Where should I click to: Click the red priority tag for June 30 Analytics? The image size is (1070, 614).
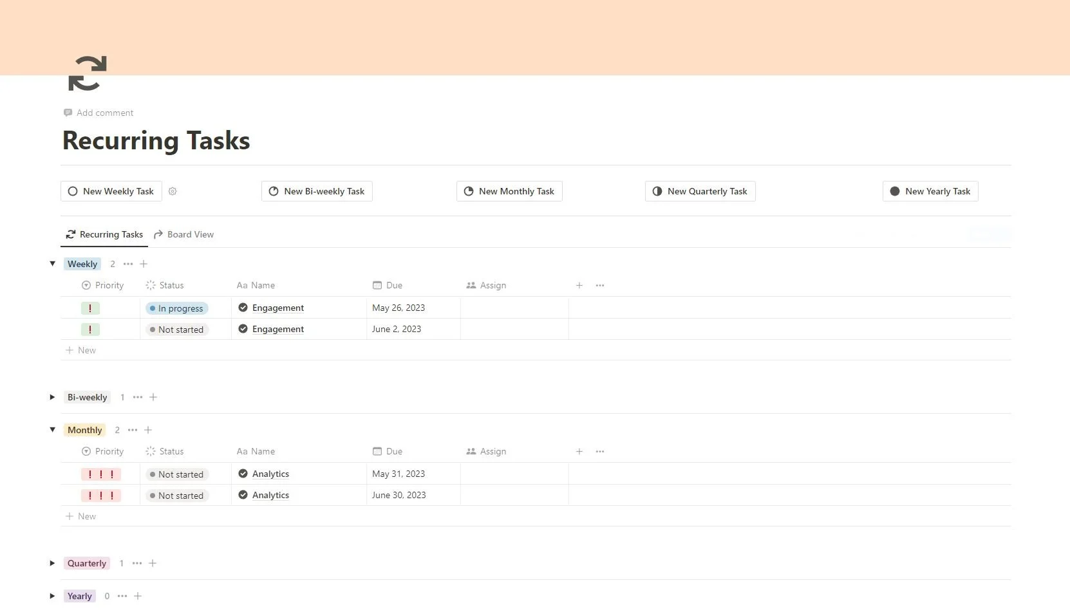[101, 496]
